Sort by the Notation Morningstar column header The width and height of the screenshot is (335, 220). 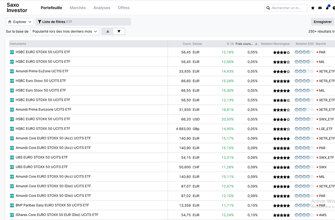pyautogui.click(x=275, y=44)
